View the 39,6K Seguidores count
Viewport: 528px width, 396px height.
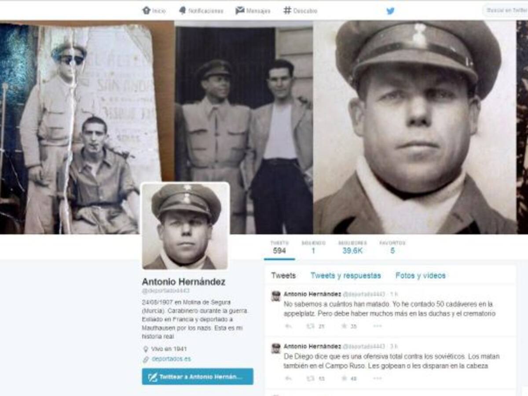(x=352, y=248)
